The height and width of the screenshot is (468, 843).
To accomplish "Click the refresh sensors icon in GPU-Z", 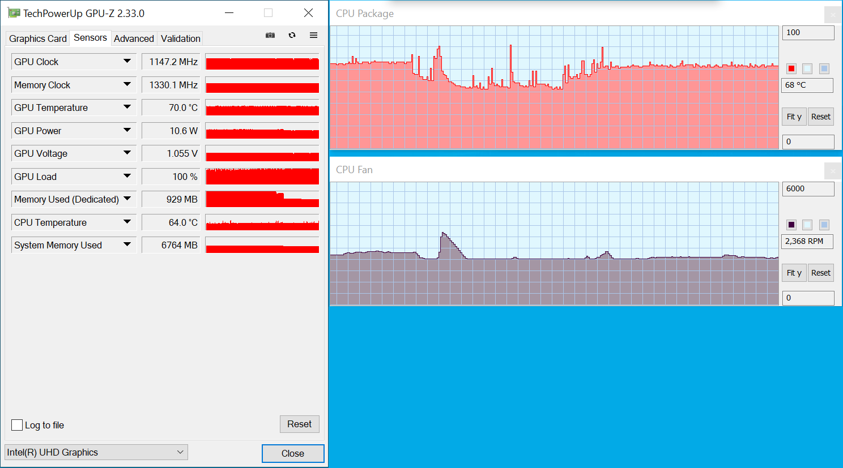I will click(292, 35).
